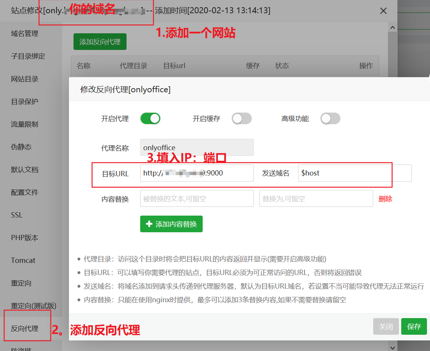Click the green 添加反向代理 button
The width and height of the screenshot is (430, 351).
click(100, 42)
